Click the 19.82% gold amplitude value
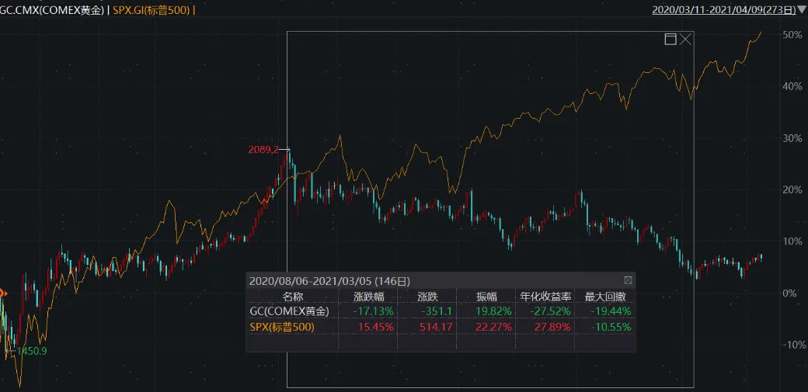This screenshot has height=392, width=808. point(493,311)
